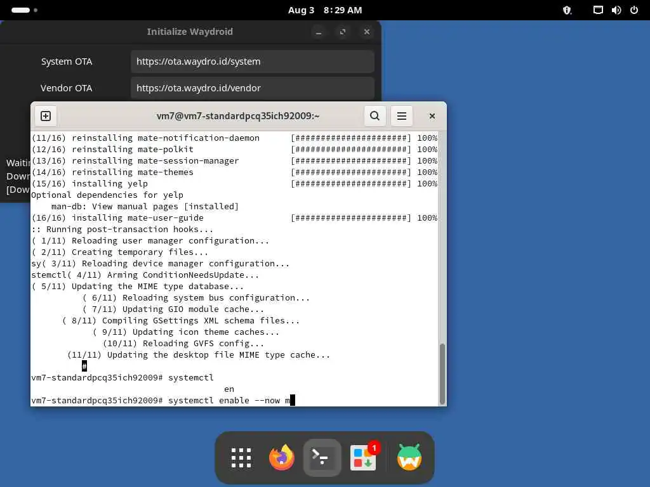Screen dimensions: 650x487
Task: Minimize the Initialize Waydroid window
Action: [319, 32]
